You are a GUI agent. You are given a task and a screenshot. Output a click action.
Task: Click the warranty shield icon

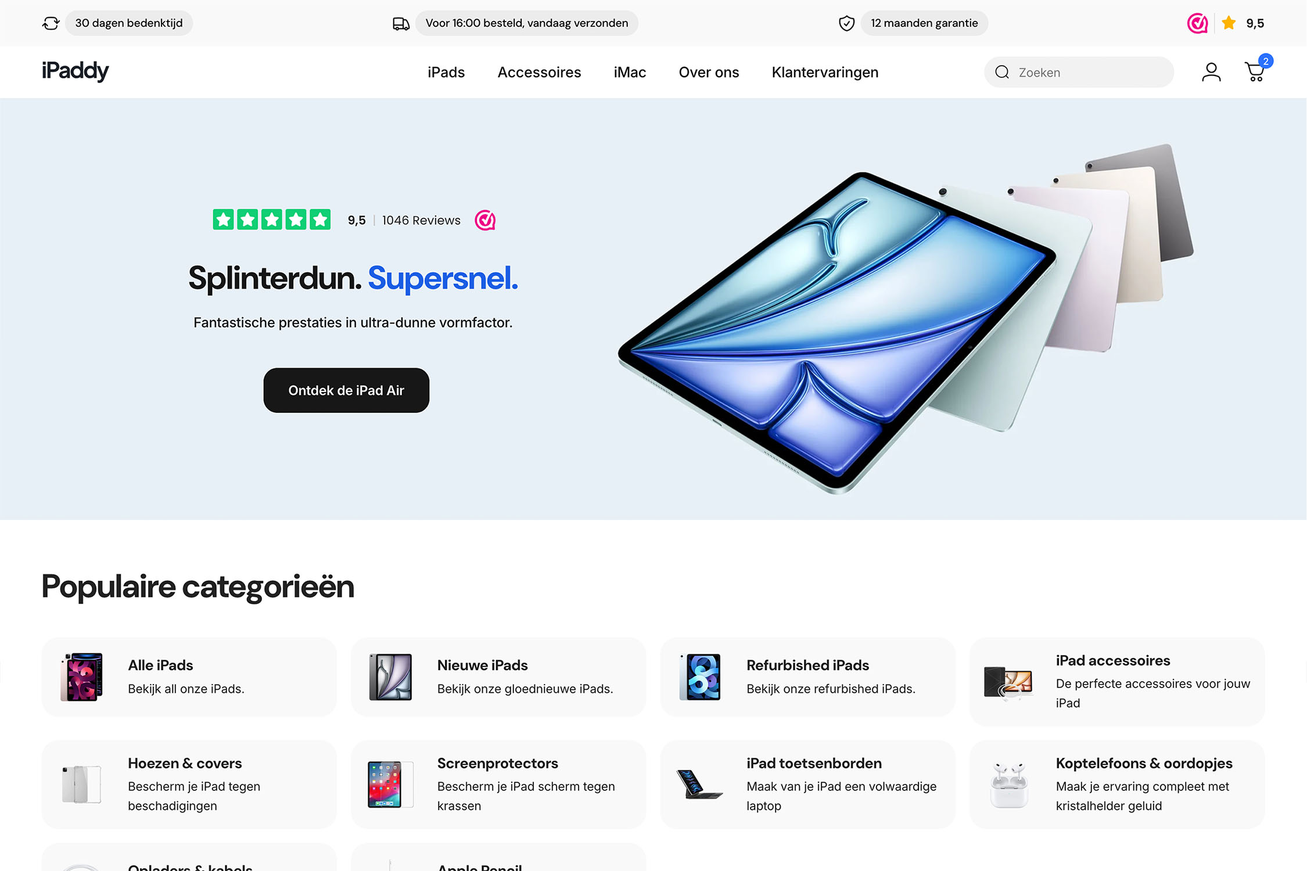coord(846,23)
